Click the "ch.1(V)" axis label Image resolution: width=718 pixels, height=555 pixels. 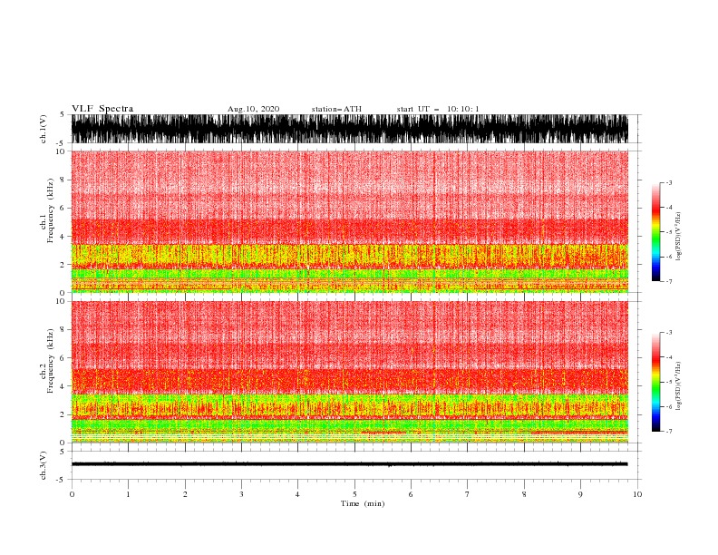point(44,129)
